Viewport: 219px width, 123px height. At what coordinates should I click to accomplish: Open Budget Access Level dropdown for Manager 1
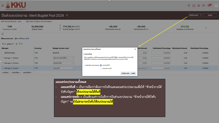(x=63, y=58)
